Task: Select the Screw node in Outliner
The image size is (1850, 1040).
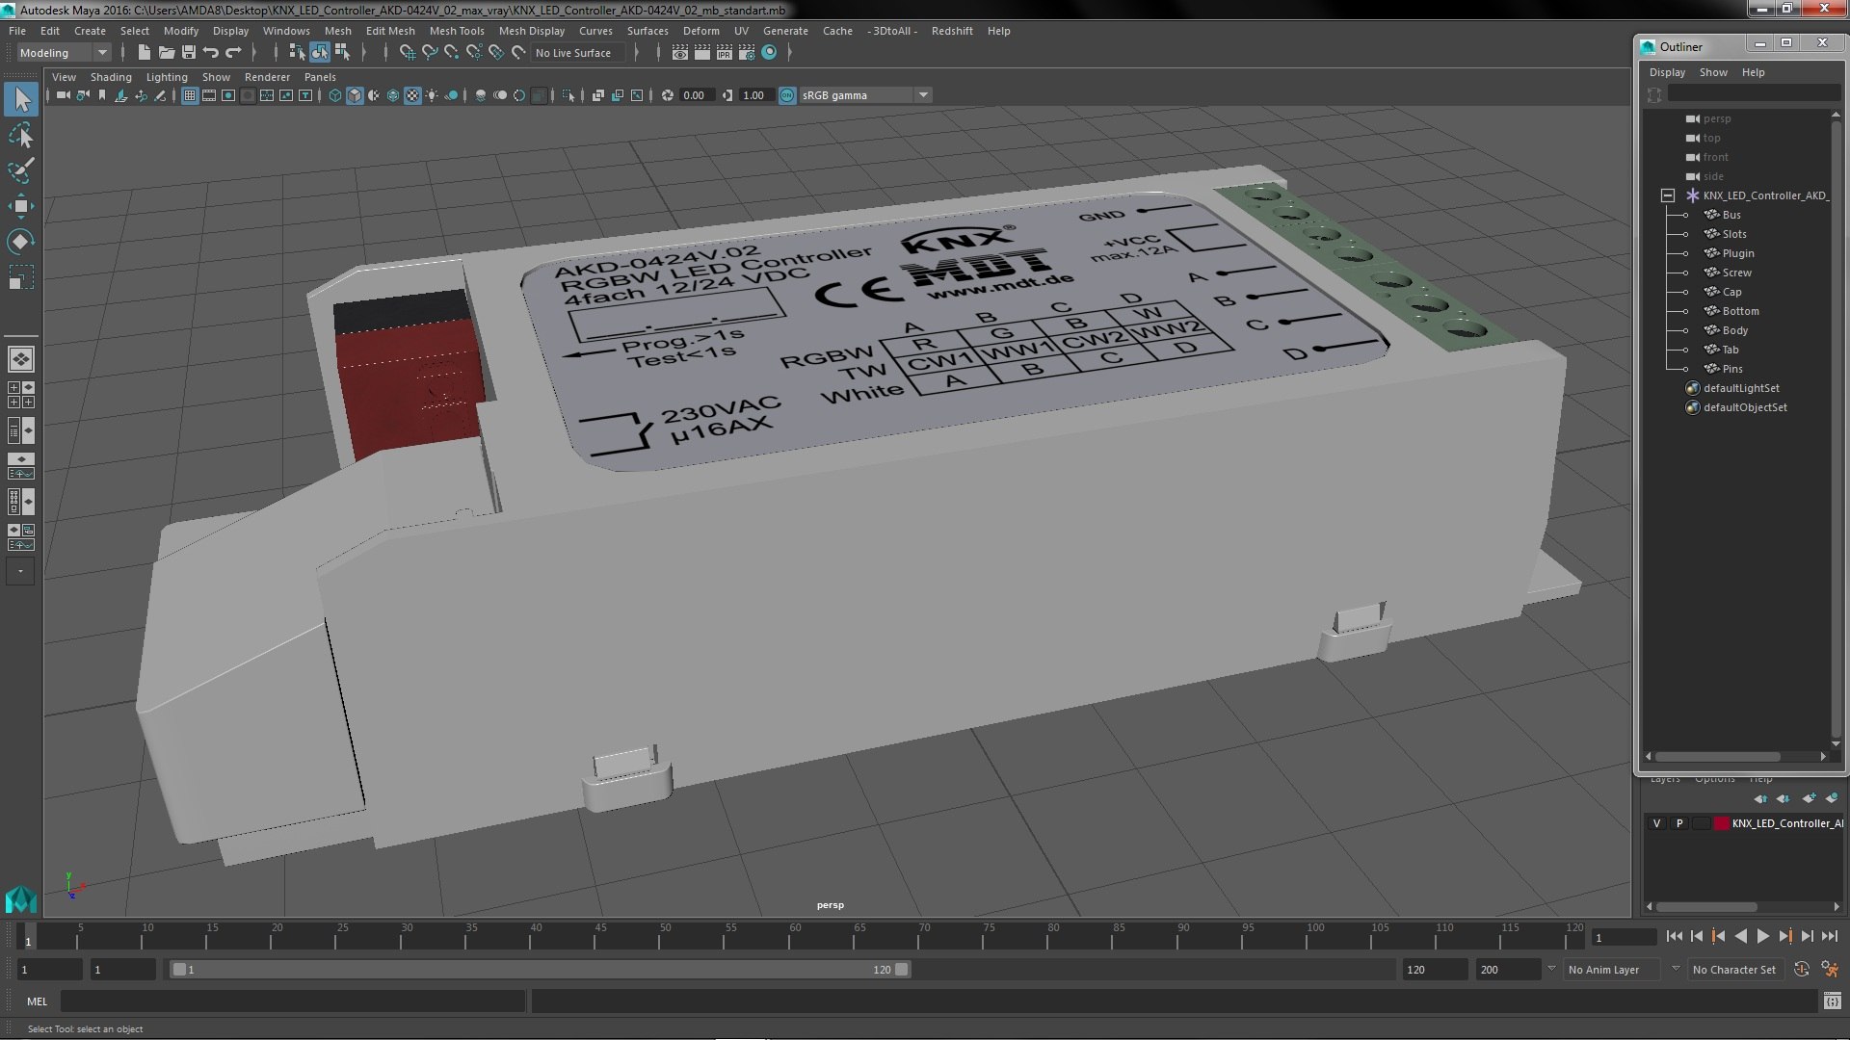Action: click(1736, 273)
